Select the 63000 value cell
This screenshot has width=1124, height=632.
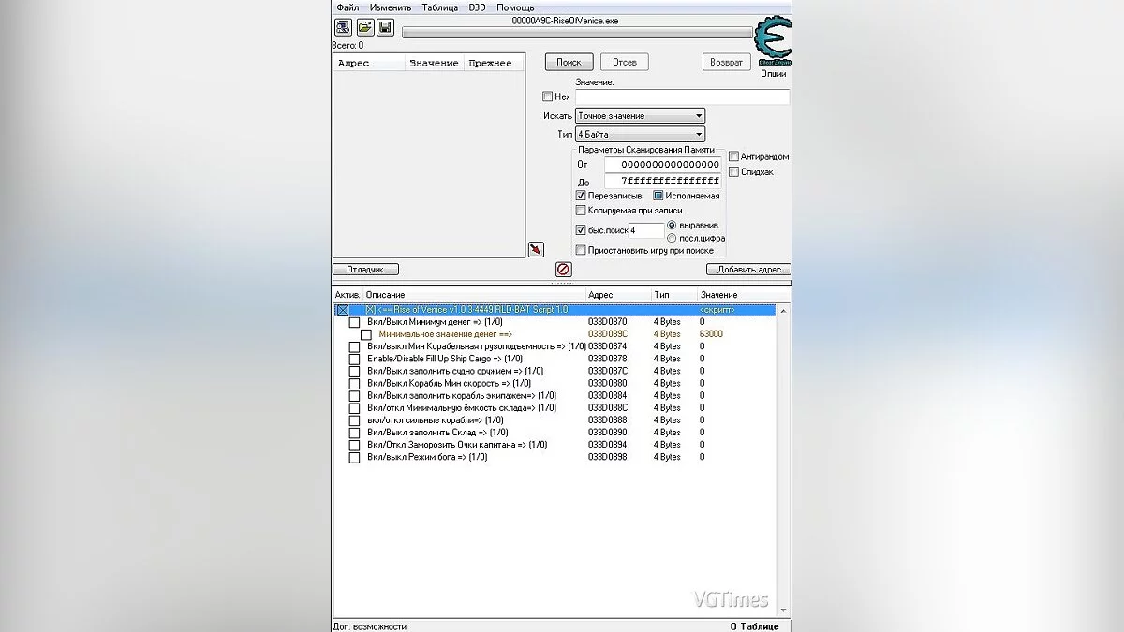711,334
